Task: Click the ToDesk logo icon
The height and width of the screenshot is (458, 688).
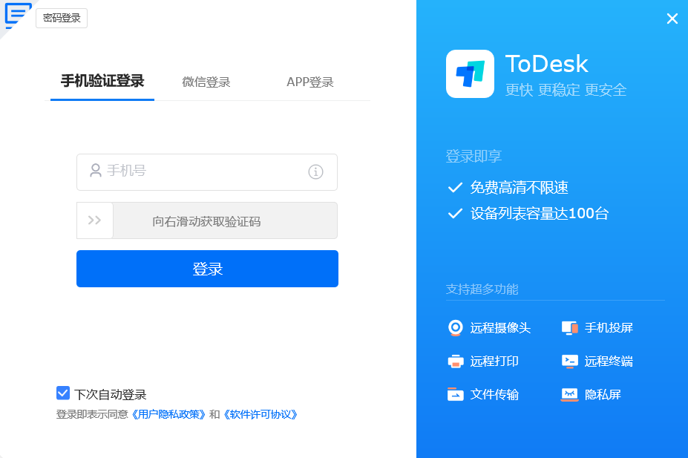Action: (470, 73)
